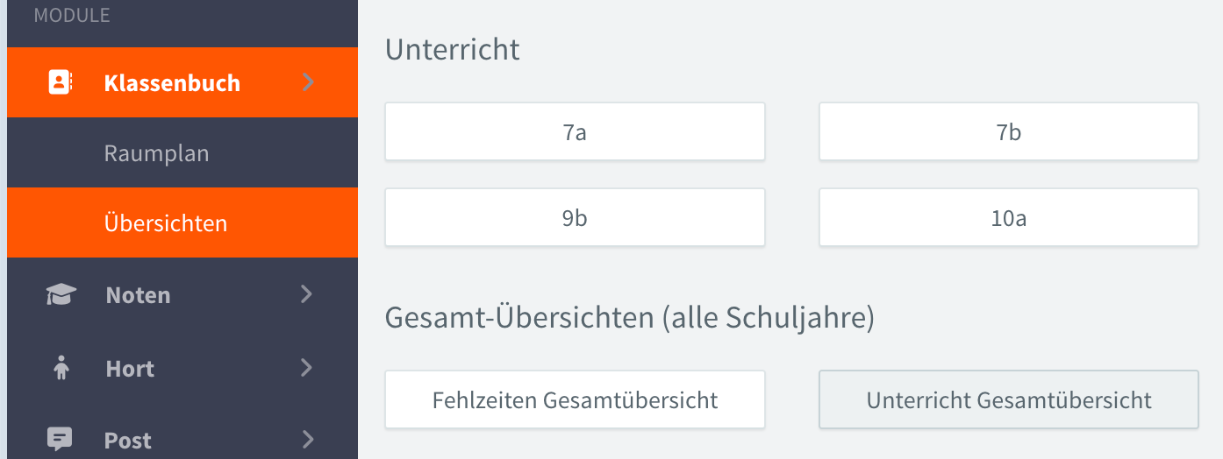
Task: Click the 10a class button
Action: click(1008, 218)
